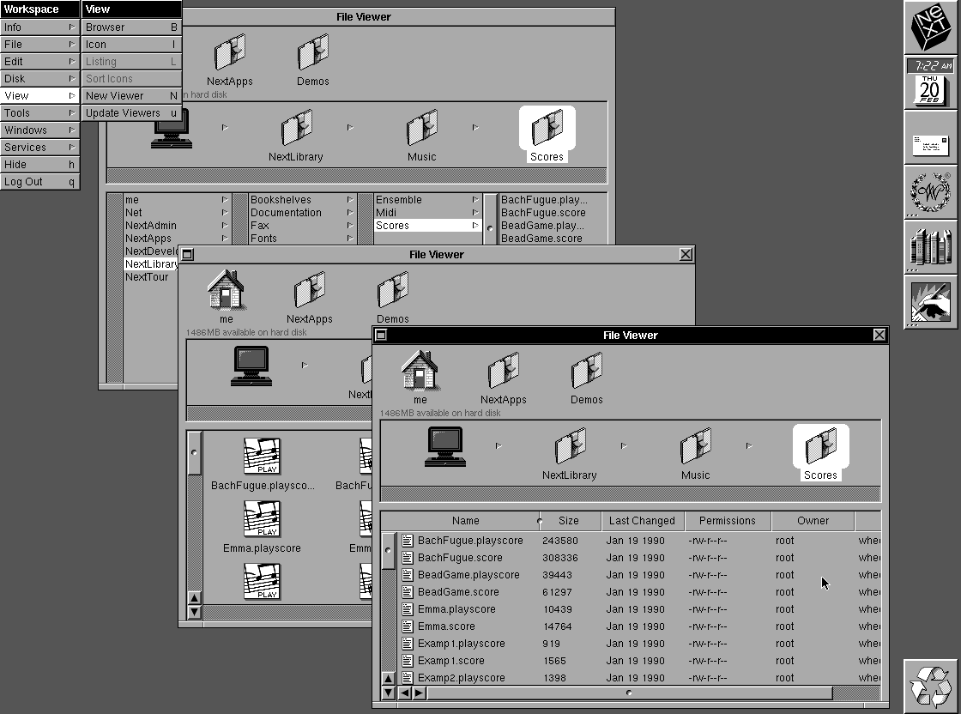The width and height of the screenshot is (961, 714).
Task: Click the Owner column header
Action: [x=813, y=520]
